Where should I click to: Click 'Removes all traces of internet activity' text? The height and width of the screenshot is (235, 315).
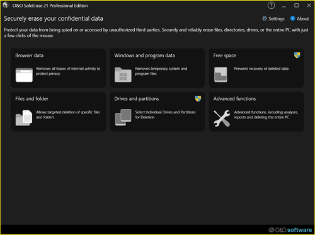pyautogui.click(x=68, y=71)
